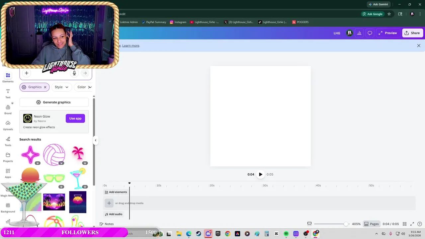This screenshot has width=425, height=239.
Task: Open the PayPal: Summary bookmark
Action: pos(154,22)
